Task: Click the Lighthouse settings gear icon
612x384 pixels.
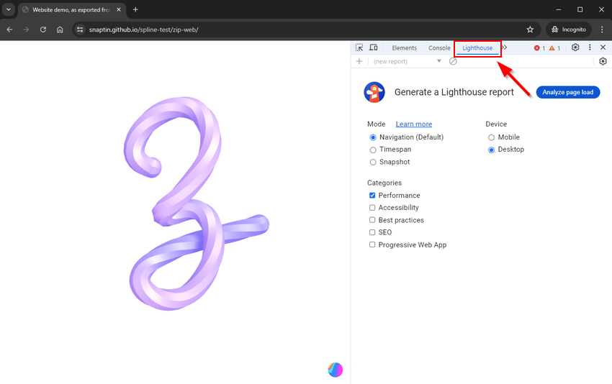Action: [603, 61]
